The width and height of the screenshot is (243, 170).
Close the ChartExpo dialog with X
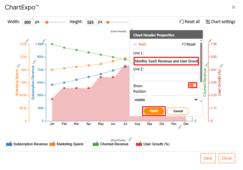click(234, 7)
